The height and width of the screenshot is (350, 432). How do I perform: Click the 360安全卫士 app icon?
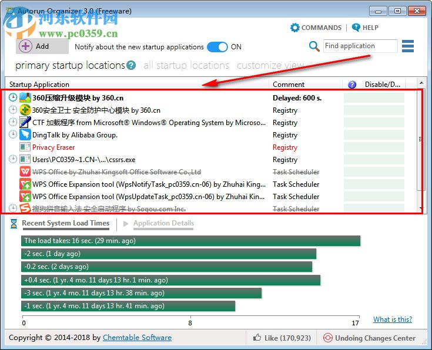click(25, 110)
